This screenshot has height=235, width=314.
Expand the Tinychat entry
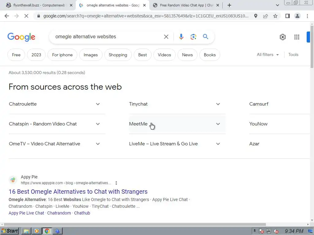(x=177, y=104)
